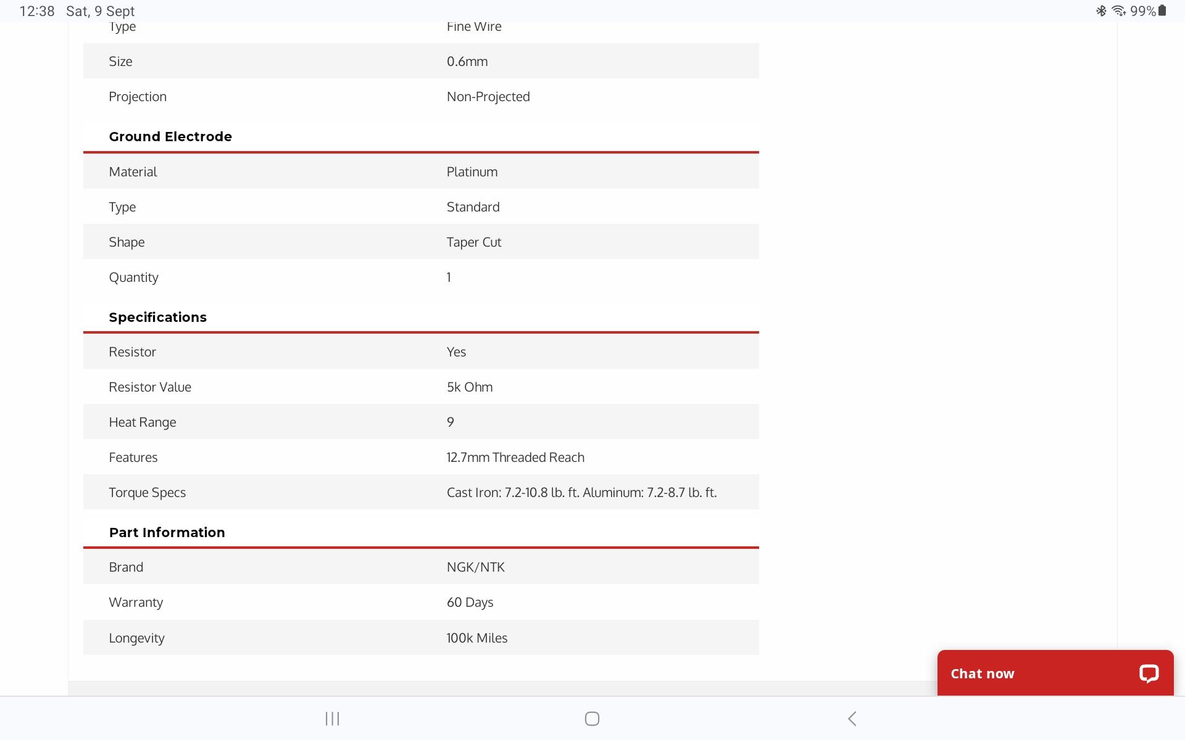Click the Features label
This screenshot has height=740, width=1185.
tap(133, 457)
